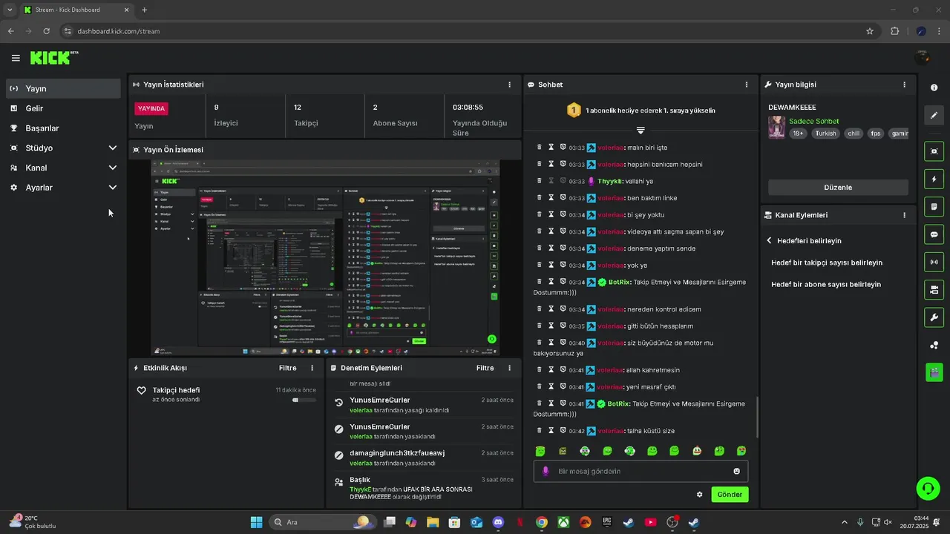950x534 pixels.
Task: Click the Düzenle button
Action: click(x=838, y=188)
